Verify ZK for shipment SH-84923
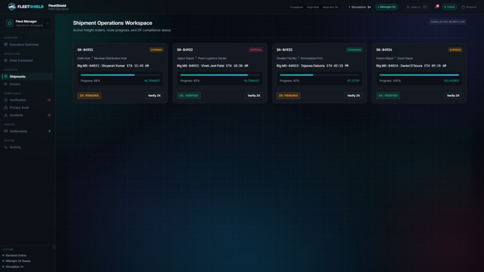This screenshot has width=484, height=272. tap(354, 95)
